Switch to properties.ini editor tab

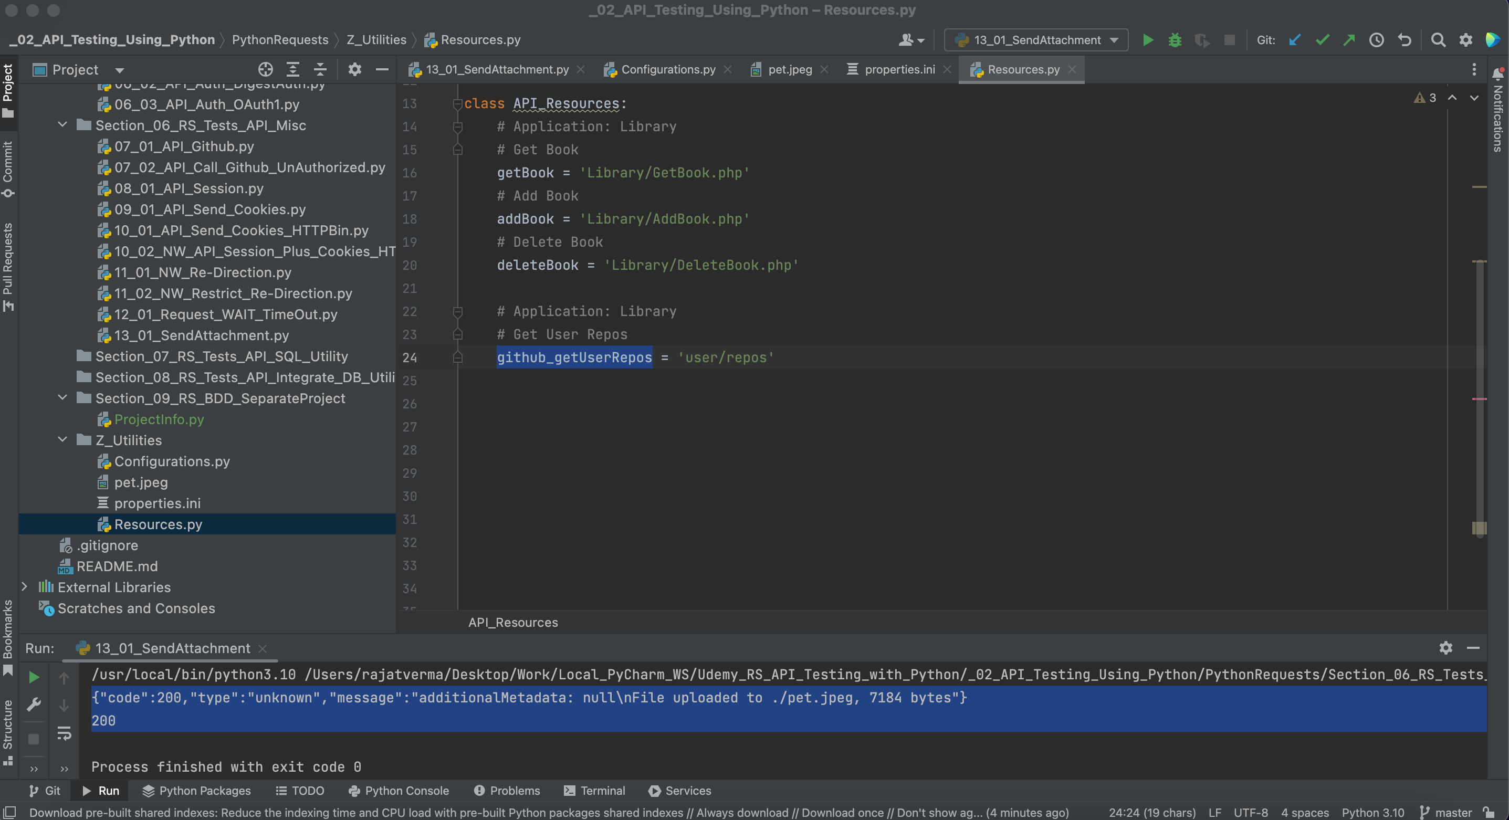(x=899, y=69)
